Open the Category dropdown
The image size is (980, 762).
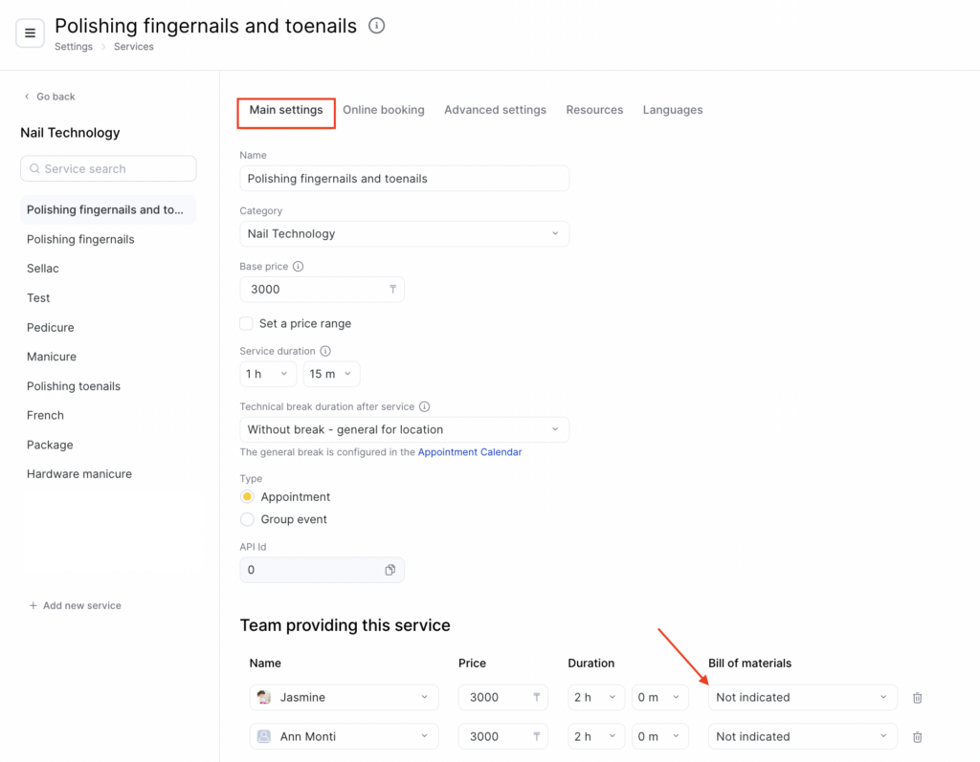pos(404,233)
